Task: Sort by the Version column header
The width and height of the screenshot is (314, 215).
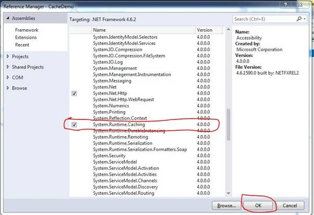Action: tap(209, 30)
